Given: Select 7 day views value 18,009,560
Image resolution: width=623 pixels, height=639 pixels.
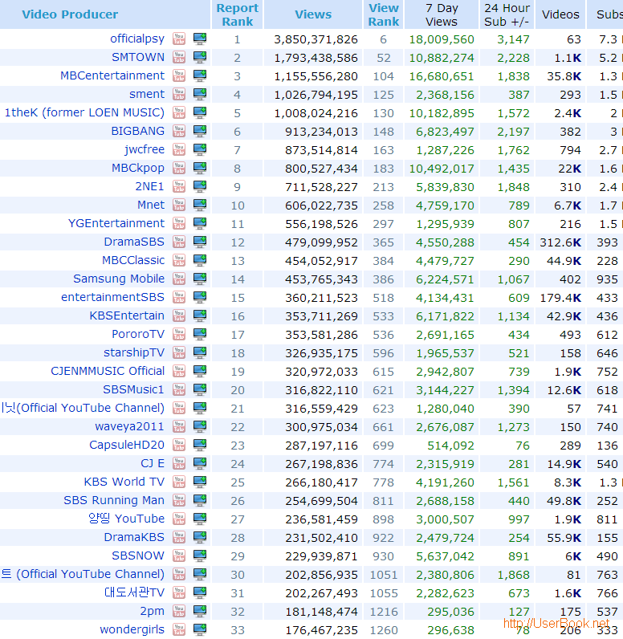Looking at the screenshot, I should (x=442, y=39).
